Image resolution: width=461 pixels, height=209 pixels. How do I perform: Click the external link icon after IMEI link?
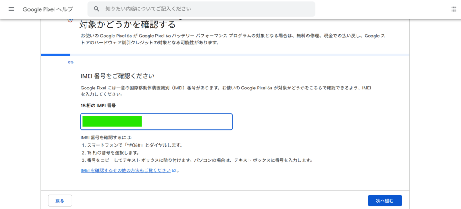[174, 170]
